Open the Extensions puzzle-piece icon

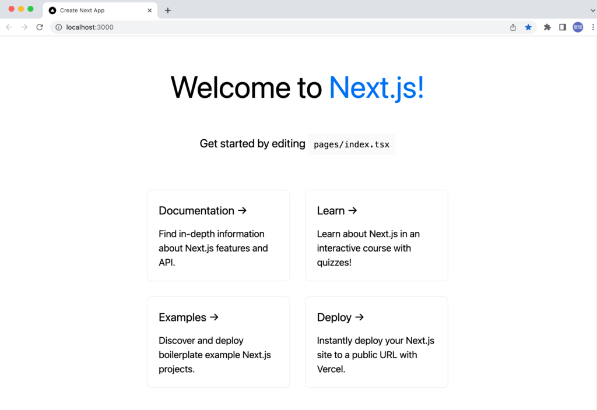tap(547, 27)
